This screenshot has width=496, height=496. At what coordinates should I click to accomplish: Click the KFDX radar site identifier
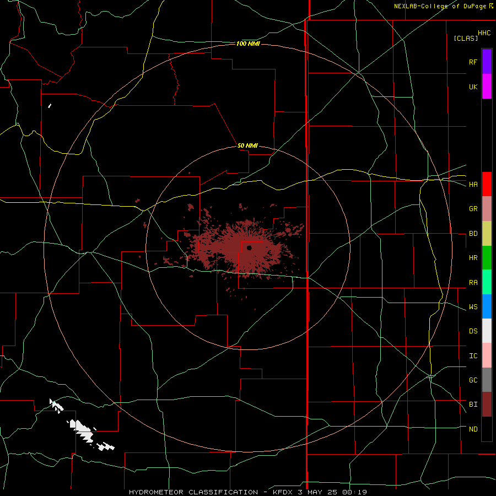pos(284,492)
